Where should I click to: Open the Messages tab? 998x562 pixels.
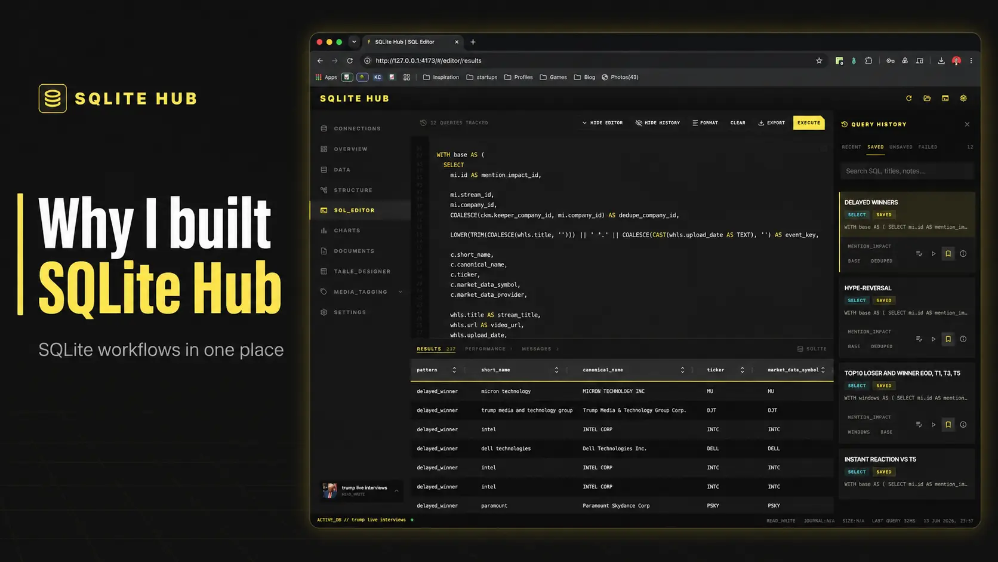[540, 349]
